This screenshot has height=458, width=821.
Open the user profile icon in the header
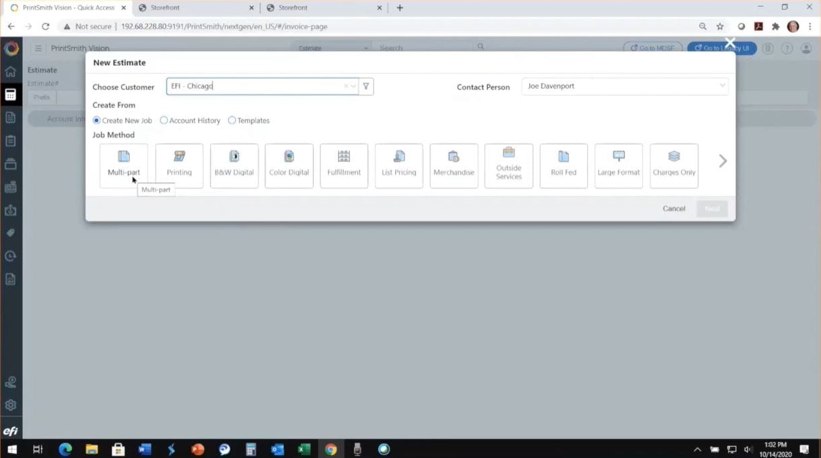[806, 48]
